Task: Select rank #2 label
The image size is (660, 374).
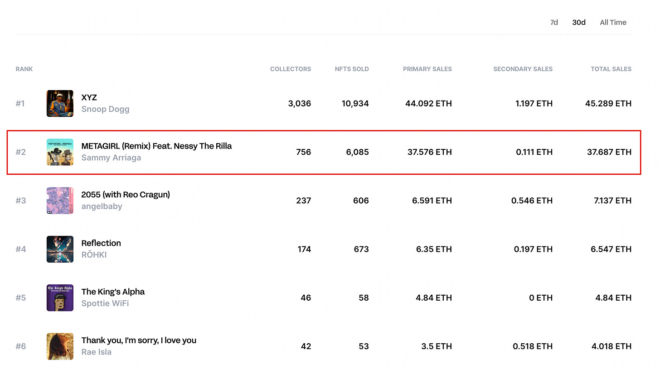Action: [21, 152]
